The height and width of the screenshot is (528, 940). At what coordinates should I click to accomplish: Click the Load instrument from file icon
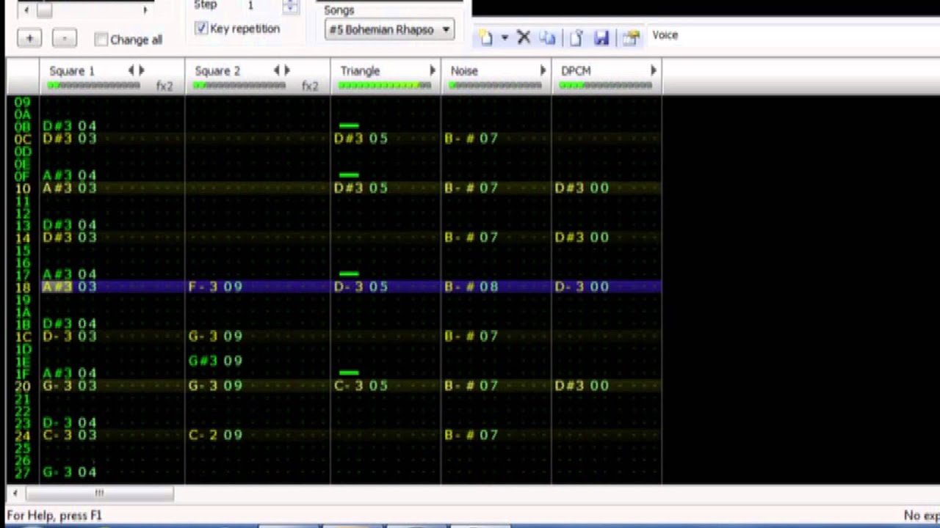pos(576,37)
